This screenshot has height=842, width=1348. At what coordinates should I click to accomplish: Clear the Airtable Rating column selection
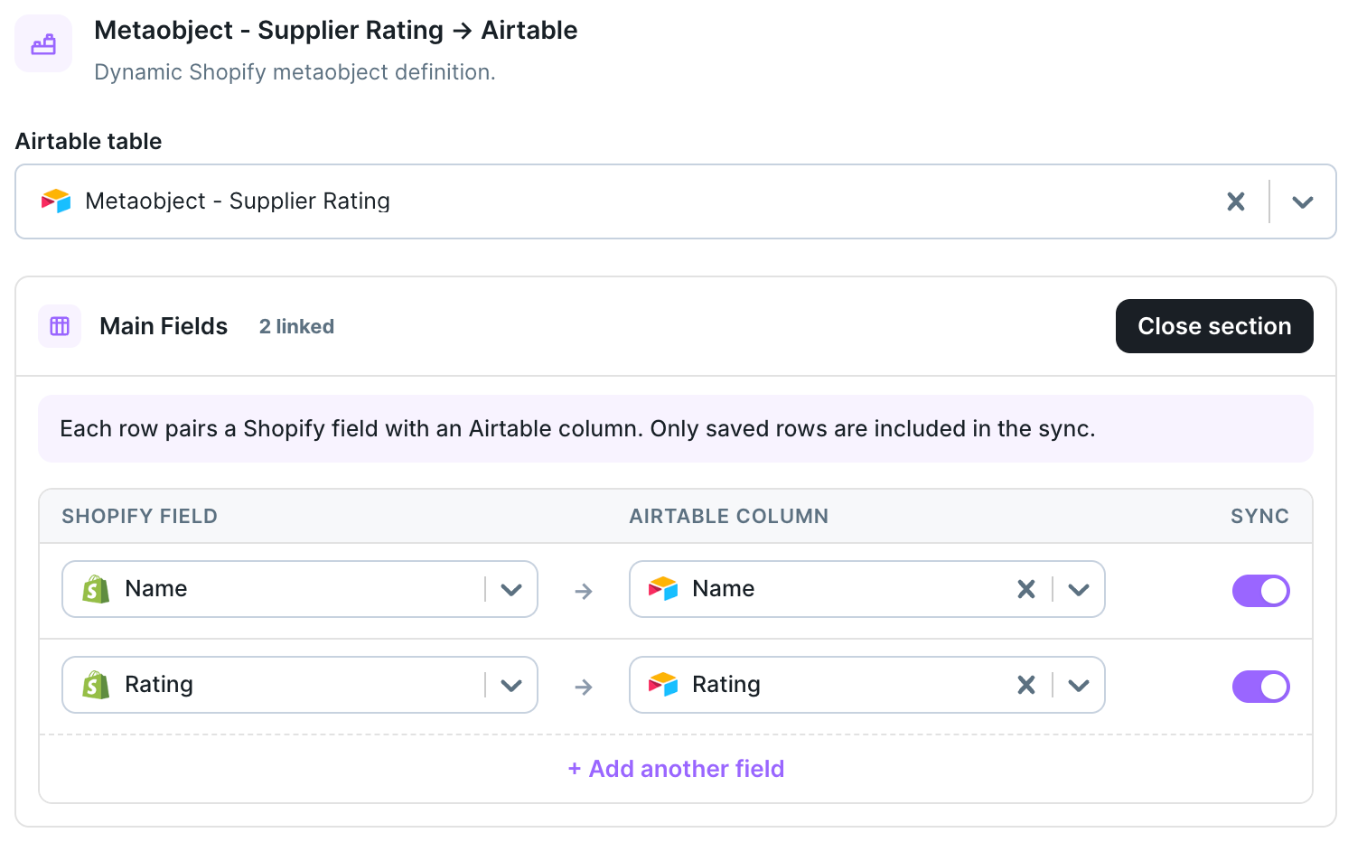point(1026,685)
